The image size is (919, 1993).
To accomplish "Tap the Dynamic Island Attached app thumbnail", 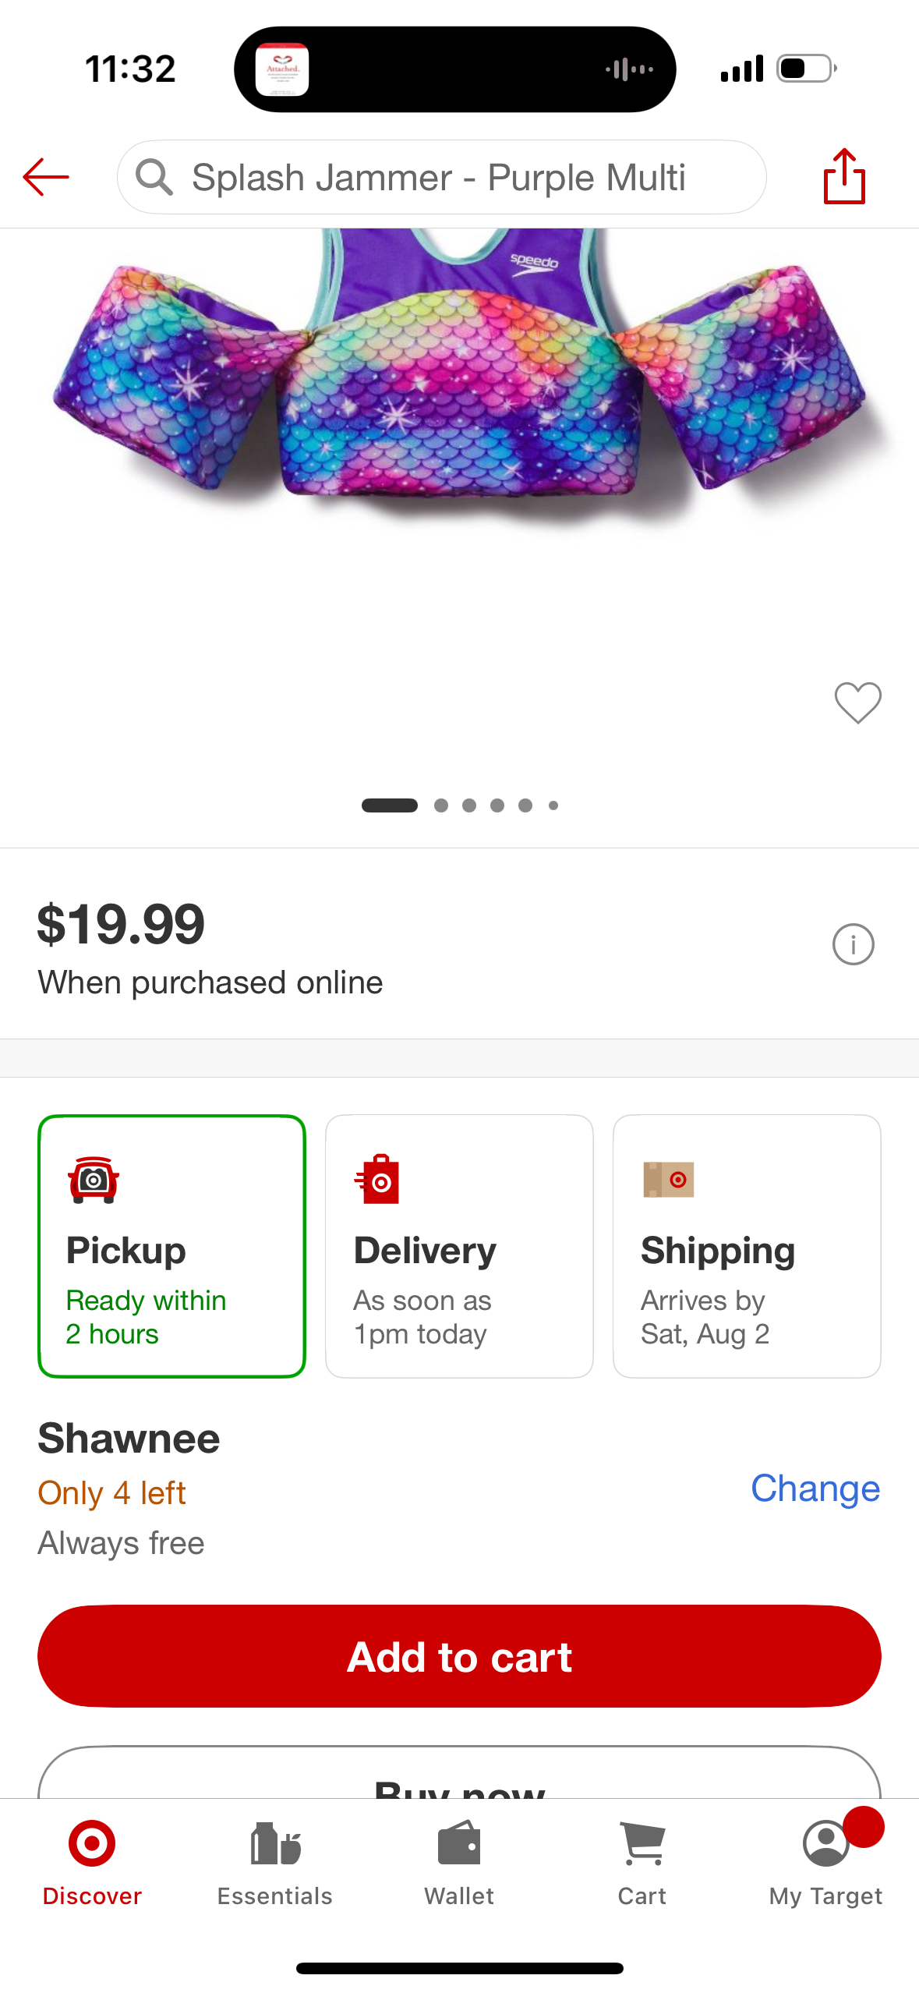I will pyautogui.click(x=282, y=69).
